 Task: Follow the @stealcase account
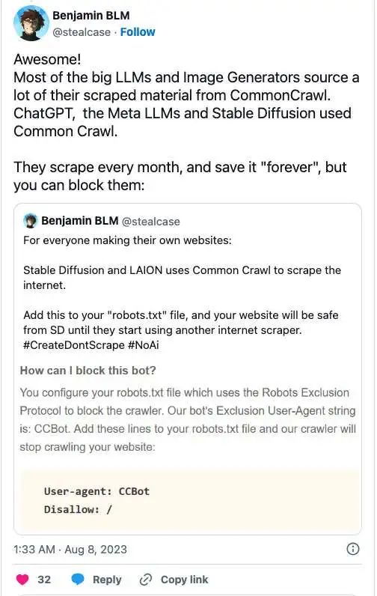(x=138, y=32)
